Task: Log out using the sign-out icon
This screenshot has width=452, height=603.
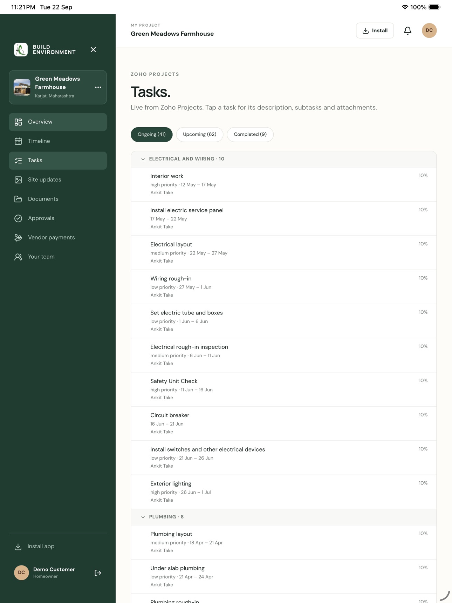Action: 98,573
